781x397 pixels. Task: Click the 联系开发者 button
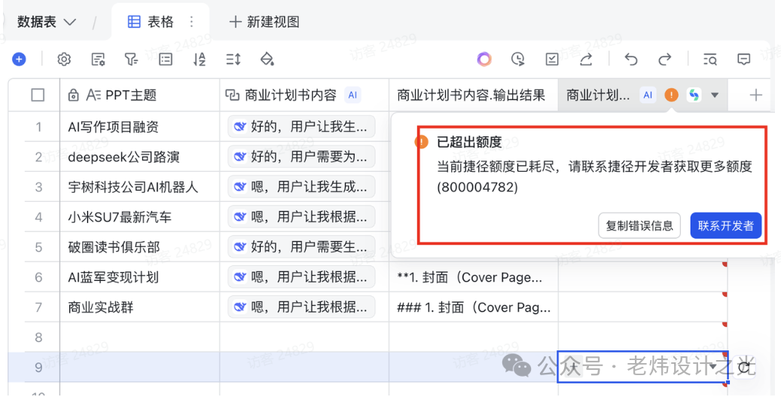tap(726, 226)
